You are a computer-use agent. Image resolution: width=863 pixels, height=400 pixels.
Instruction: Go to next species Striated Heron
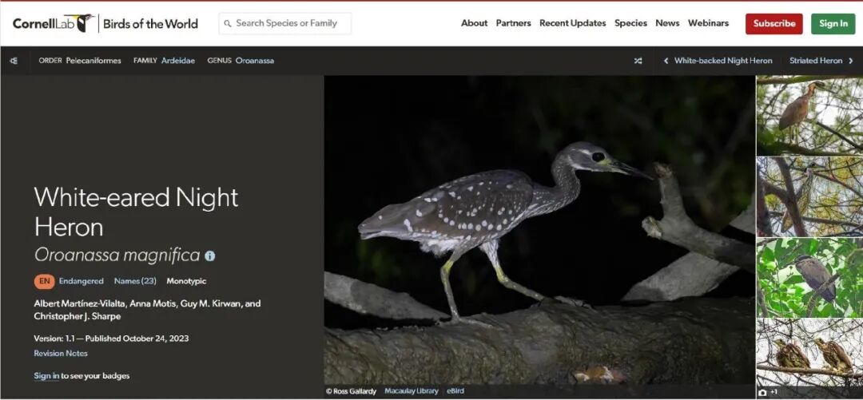pyautogui.click(x=816, y=61)
